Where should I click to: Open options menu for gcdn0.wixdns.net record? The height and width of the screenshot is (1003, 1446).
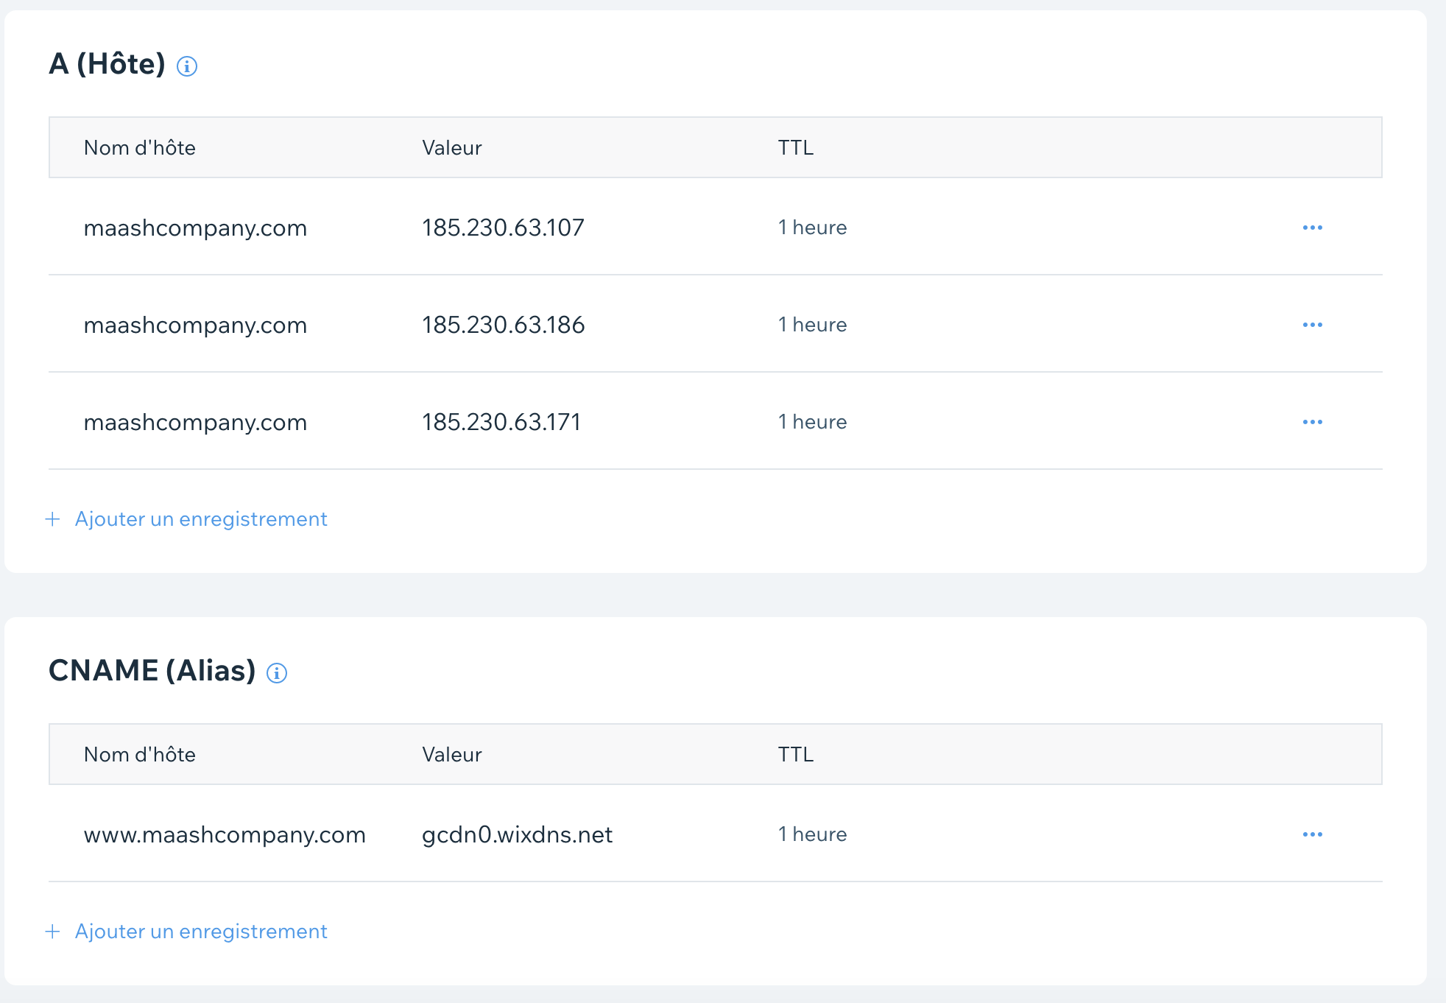(1313, 834)
